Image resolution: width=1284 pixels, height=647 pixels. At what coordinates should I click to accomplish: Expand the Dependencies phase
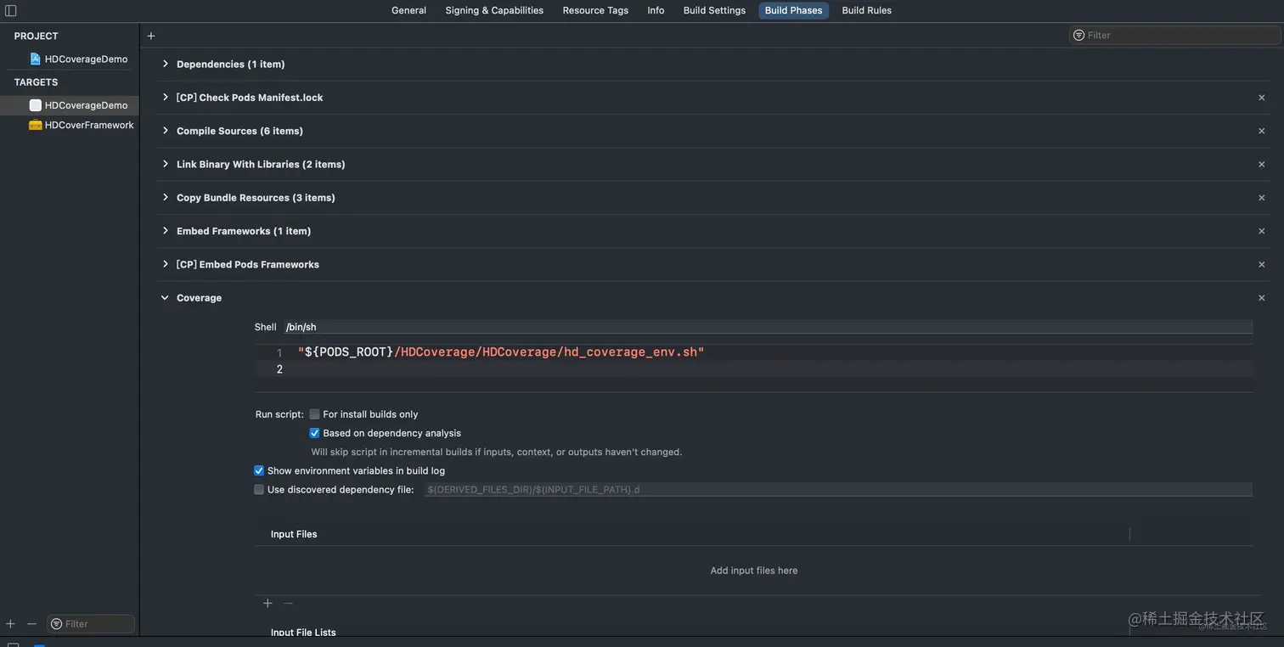(165, 64)
